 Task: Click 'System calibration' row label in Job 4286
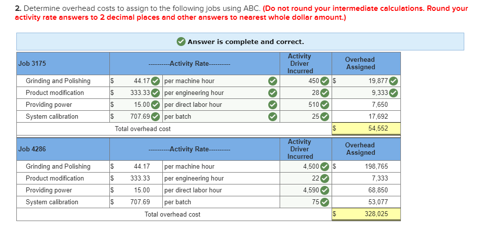[52, 202]
